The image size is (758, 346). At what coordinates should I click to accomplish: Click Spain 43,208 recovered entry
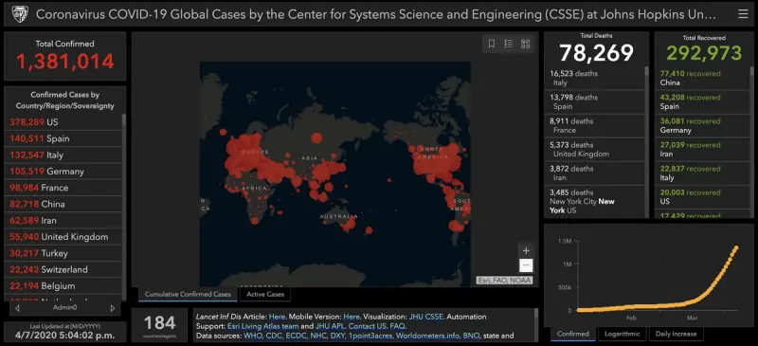pyautogui.click(x=702, y=101)
